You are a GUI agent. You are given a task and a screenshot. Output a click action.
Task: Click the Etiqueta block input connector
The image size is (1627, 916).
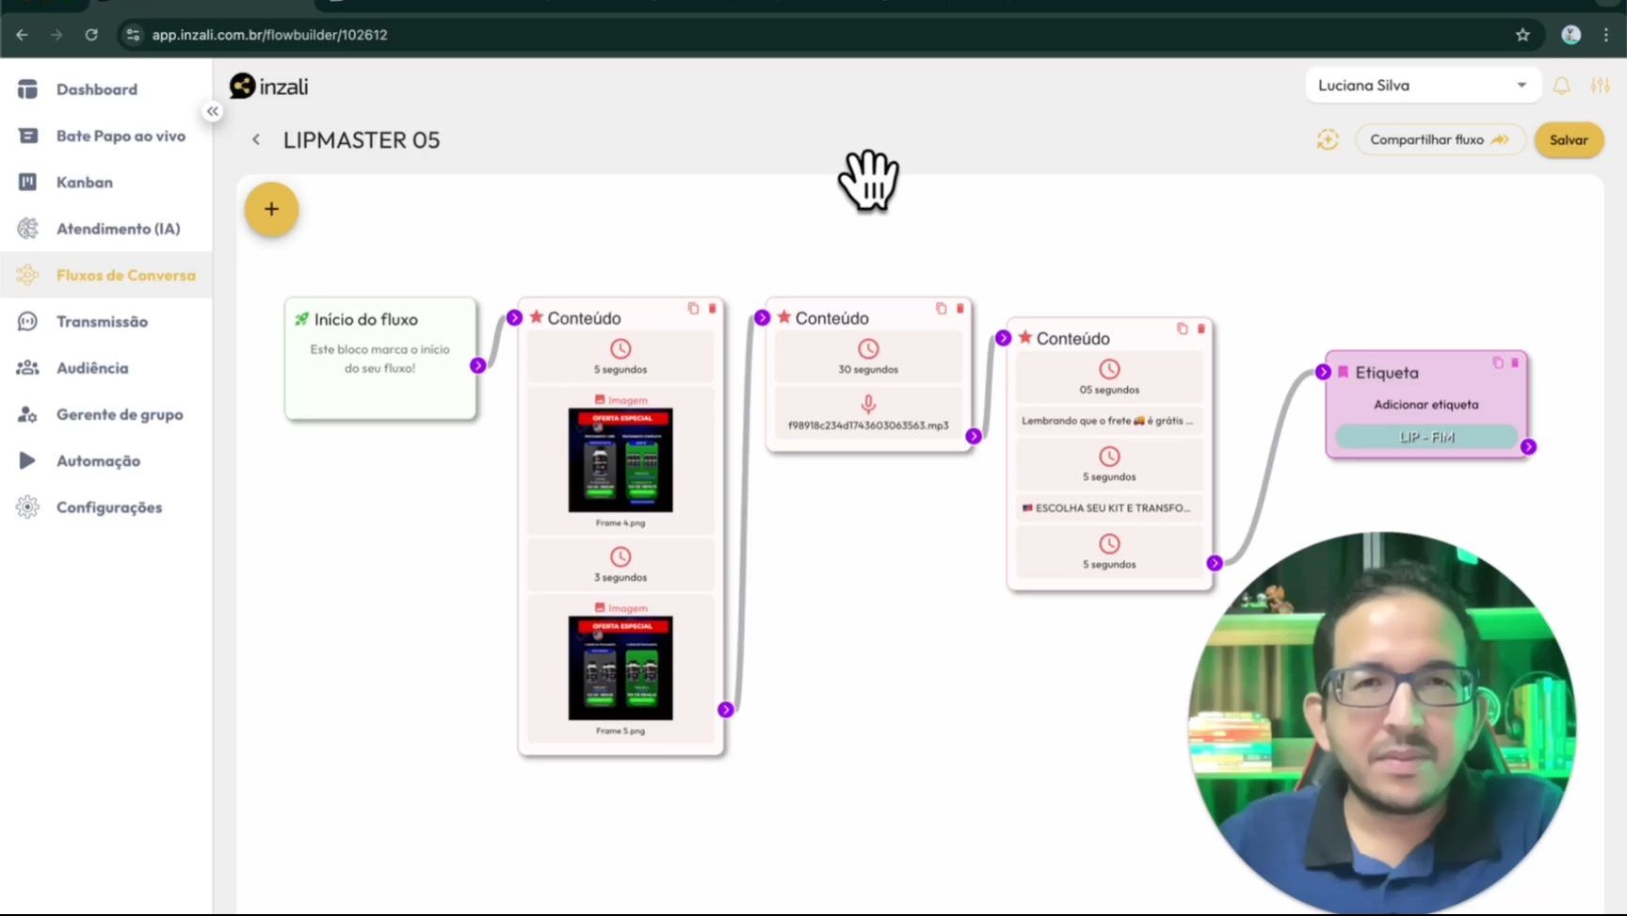pyautogui.click(x=1323, y=372)
